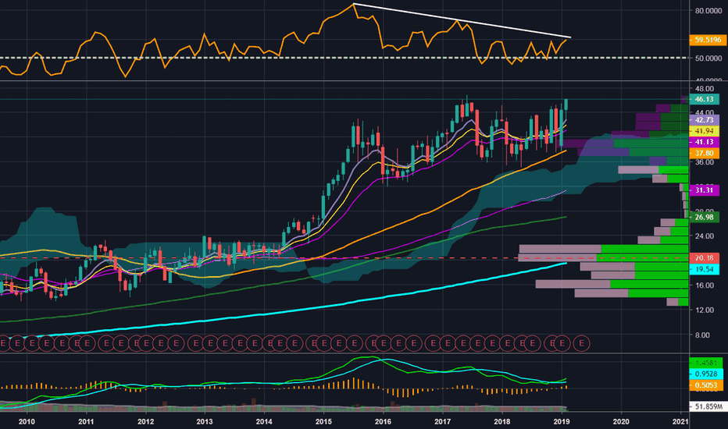Click the price scale value 16.00
The image size is (728, 429).
point(705,285)
